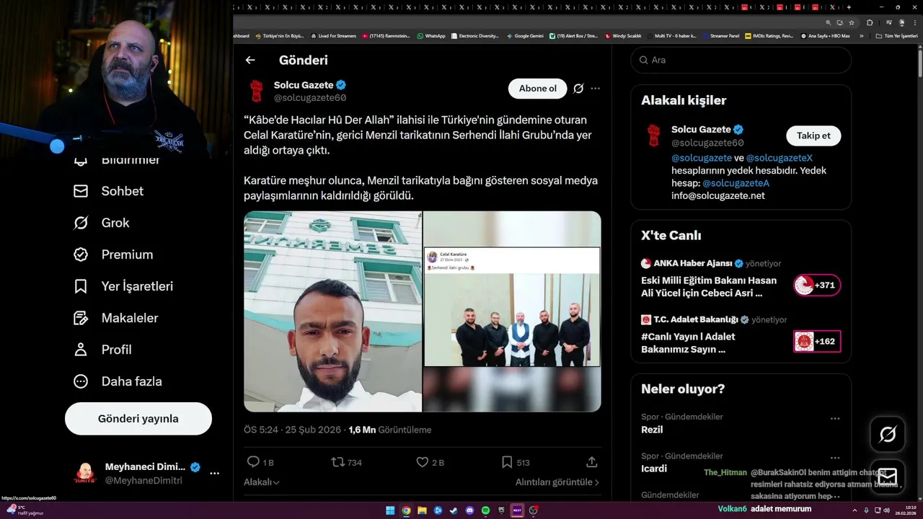Open floating messages envelope button
Image resolution: width=923 pixels, height=519 pixels.
888,477
